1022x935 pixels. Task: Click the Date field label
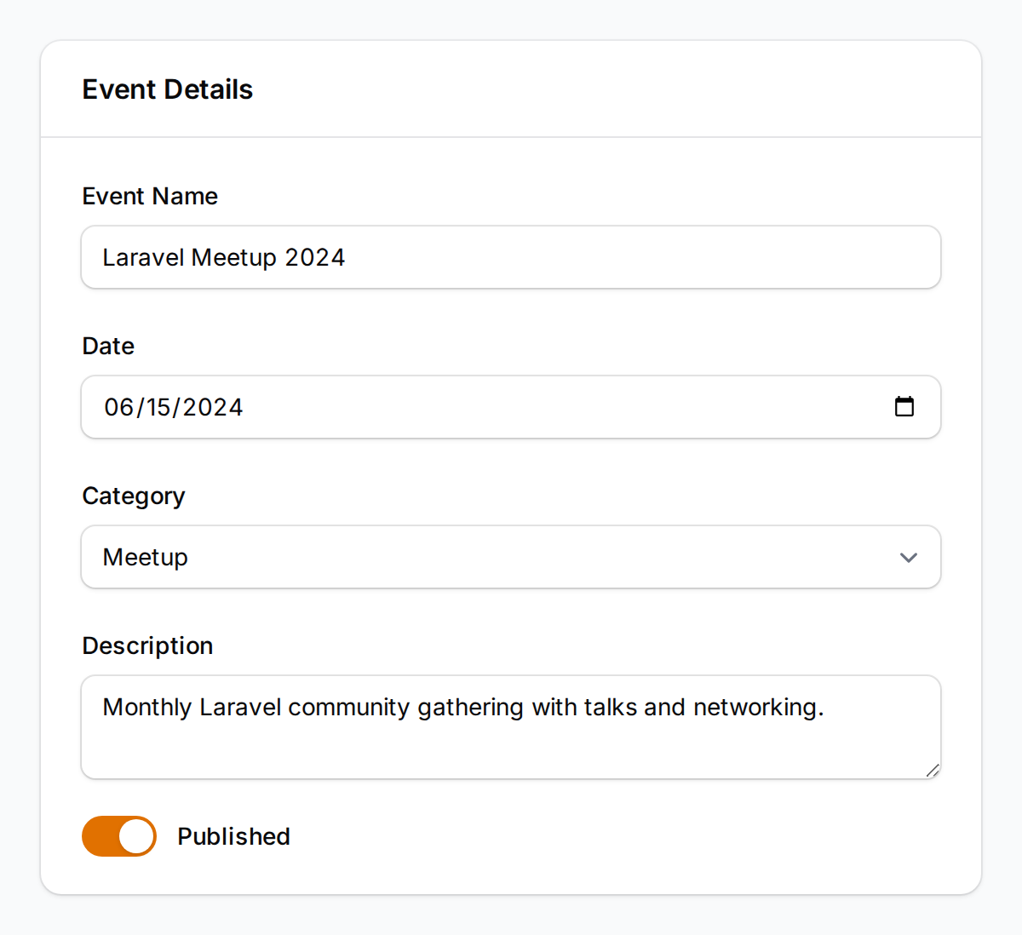tap(108, 346)
